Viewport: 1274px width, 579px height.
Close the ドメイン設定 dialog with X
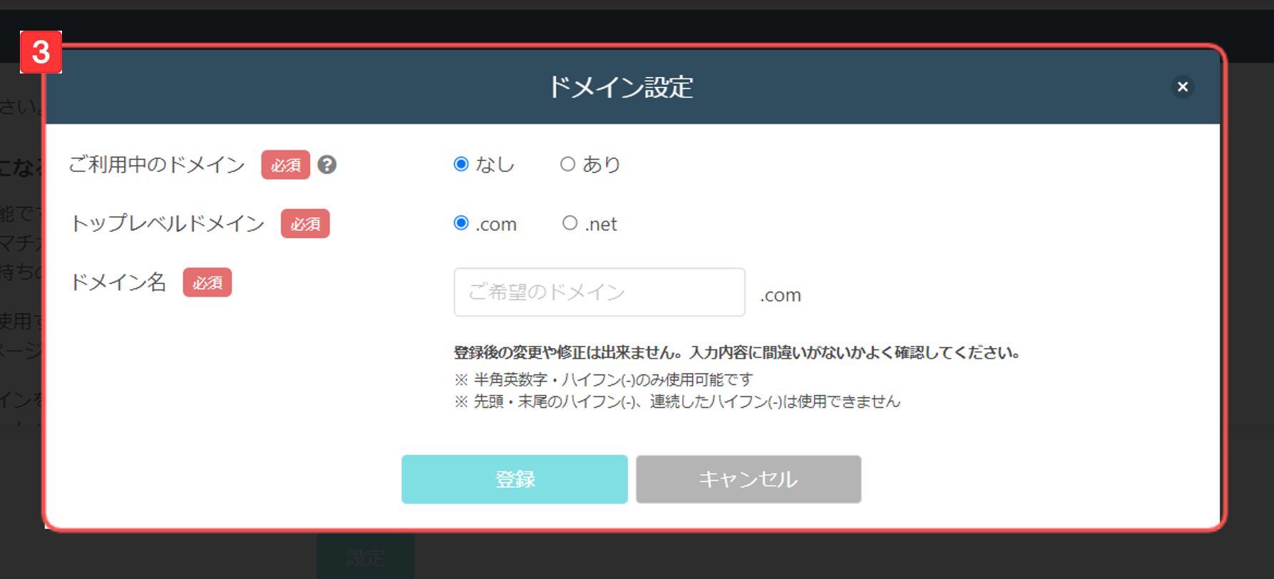[1183, 87]
